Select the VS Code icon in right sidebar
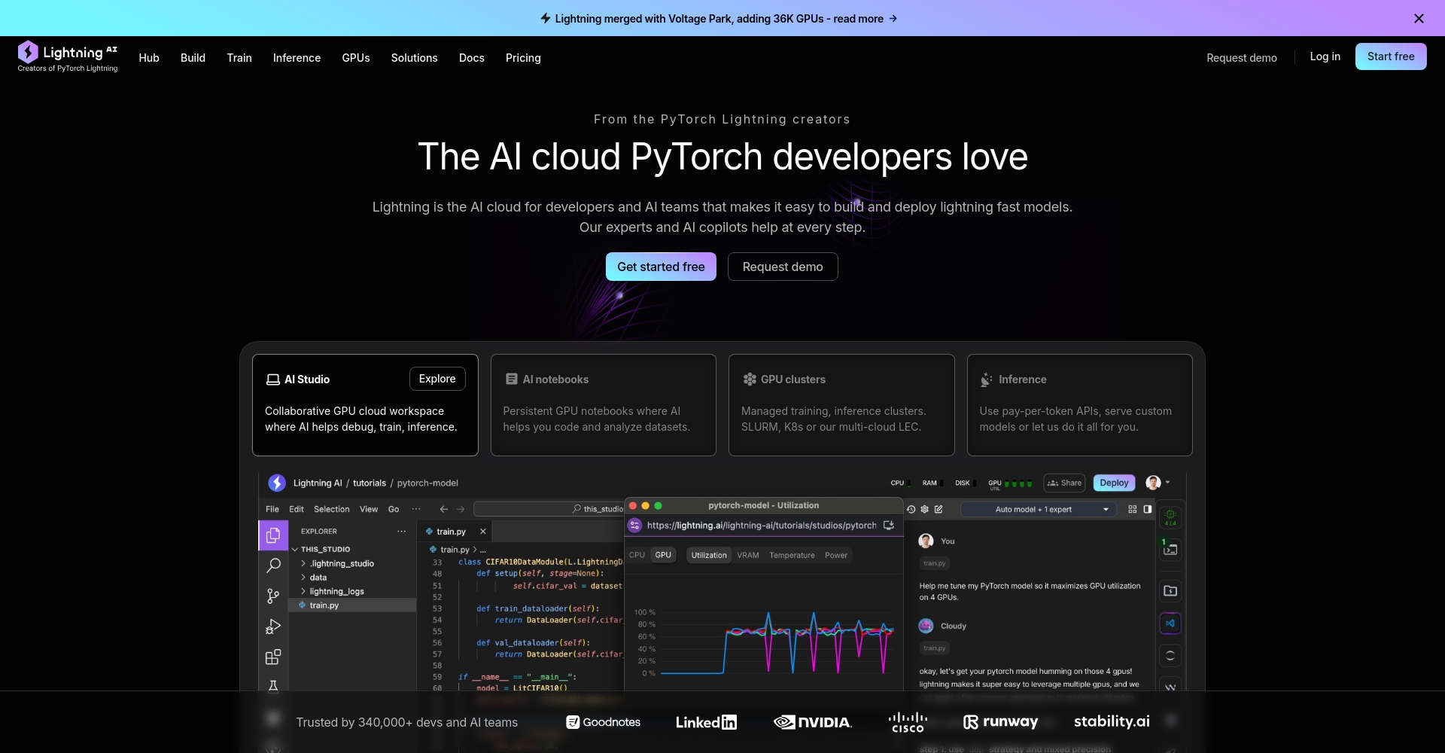 [1170, 623]
